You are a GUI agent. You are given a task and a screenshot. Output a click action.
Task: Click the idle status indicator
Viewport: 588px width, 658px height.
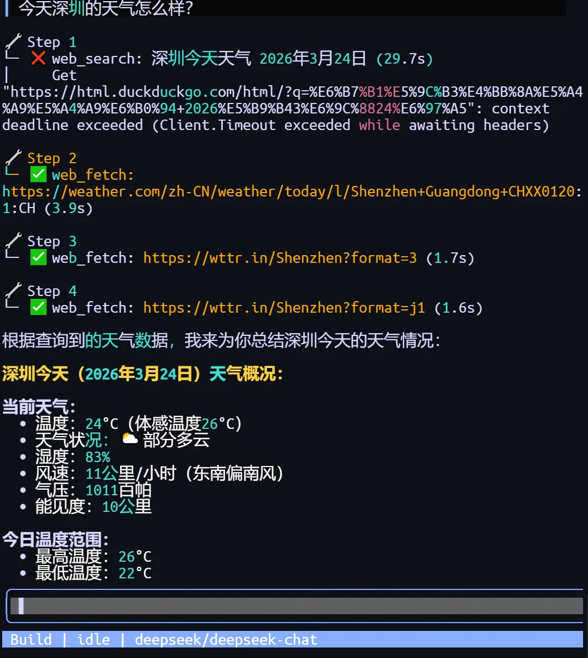[93, 640]
